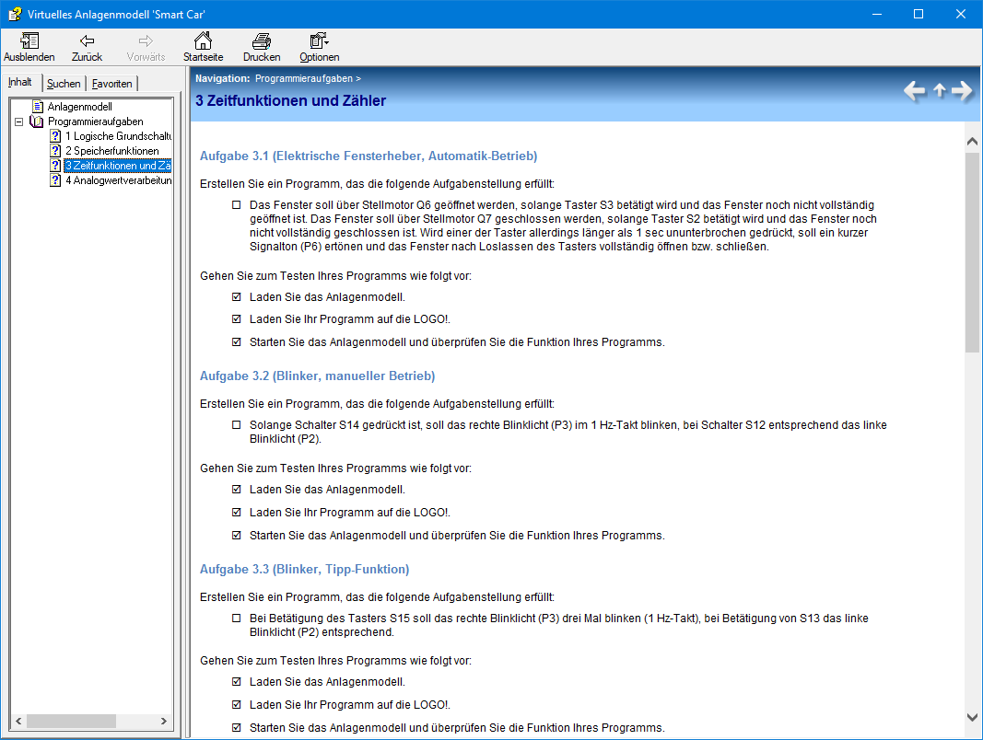983x740 pixels.
Task: Click question icon of 1 Logische Grundschaltungen
Action: [x=56, y=136]
